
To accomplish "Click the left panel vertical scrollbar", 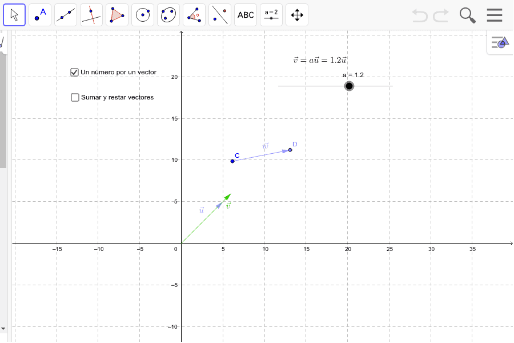I will click(3, 111).
